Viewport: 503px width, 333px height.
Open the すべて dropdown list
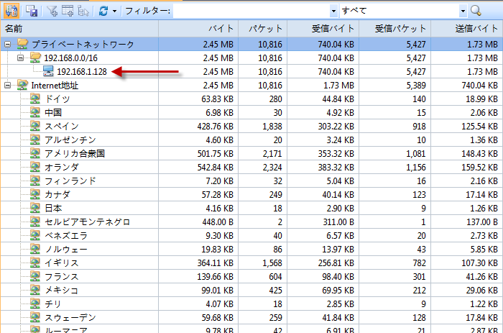(463, 11)
